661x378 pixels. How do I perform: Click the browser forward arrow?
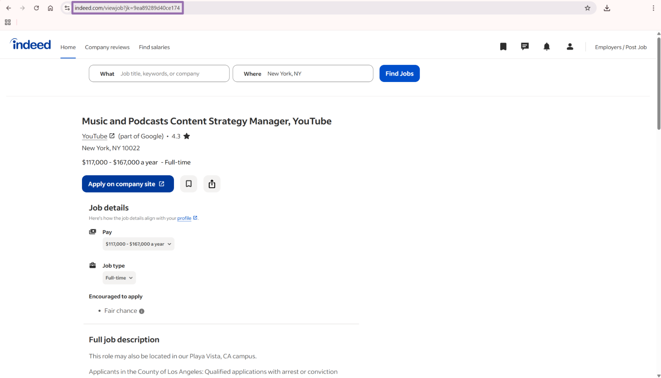point(22,8)
